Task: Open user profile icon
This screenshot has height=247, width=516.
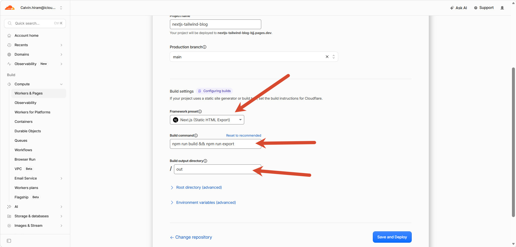Action: [502, 8]
